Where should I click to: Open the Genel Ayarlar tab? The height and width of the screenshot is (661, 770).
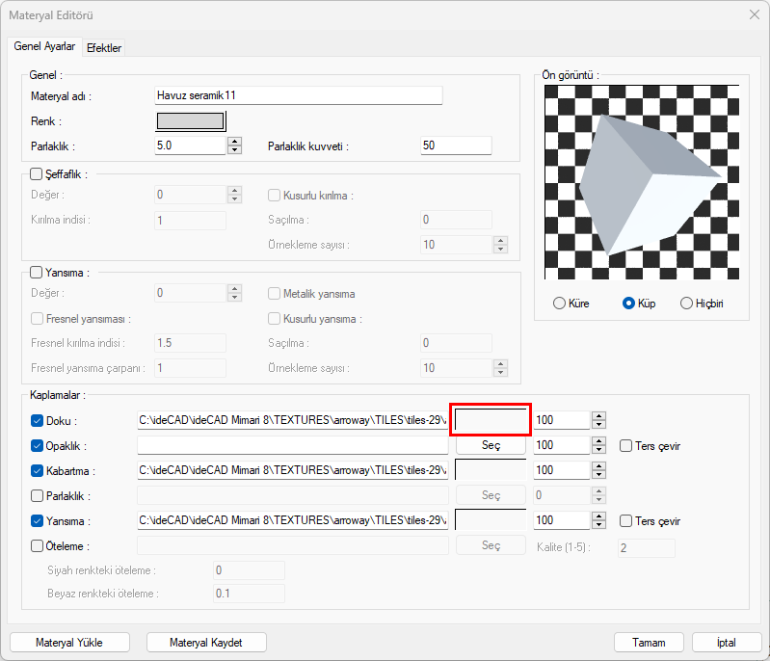(x=44, y=47)
